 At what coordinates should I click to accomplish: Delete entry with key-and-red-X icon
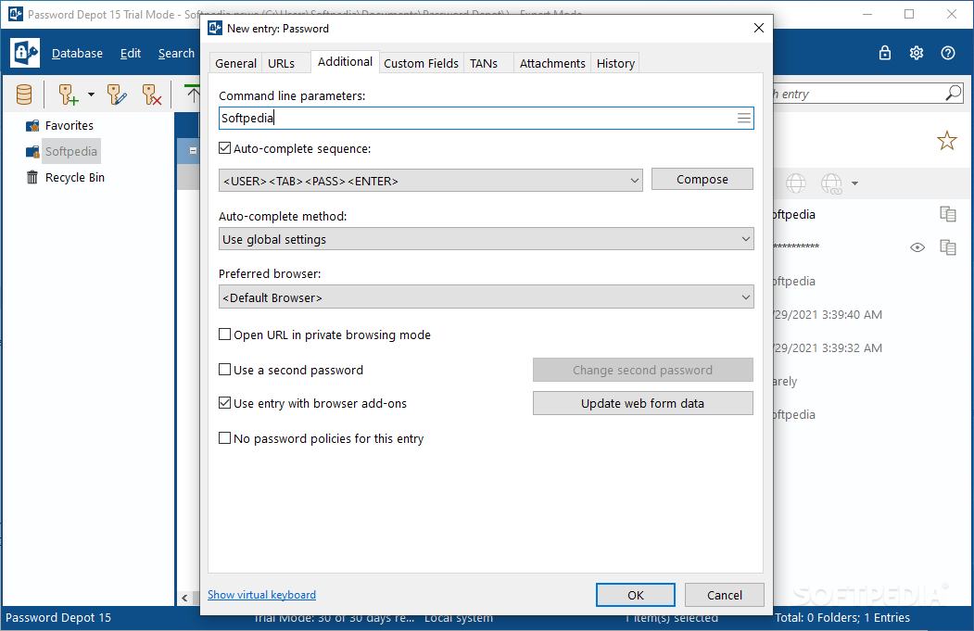(152, 95)
